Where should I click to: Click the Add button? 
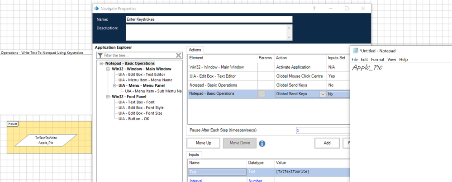click(327, 143)
